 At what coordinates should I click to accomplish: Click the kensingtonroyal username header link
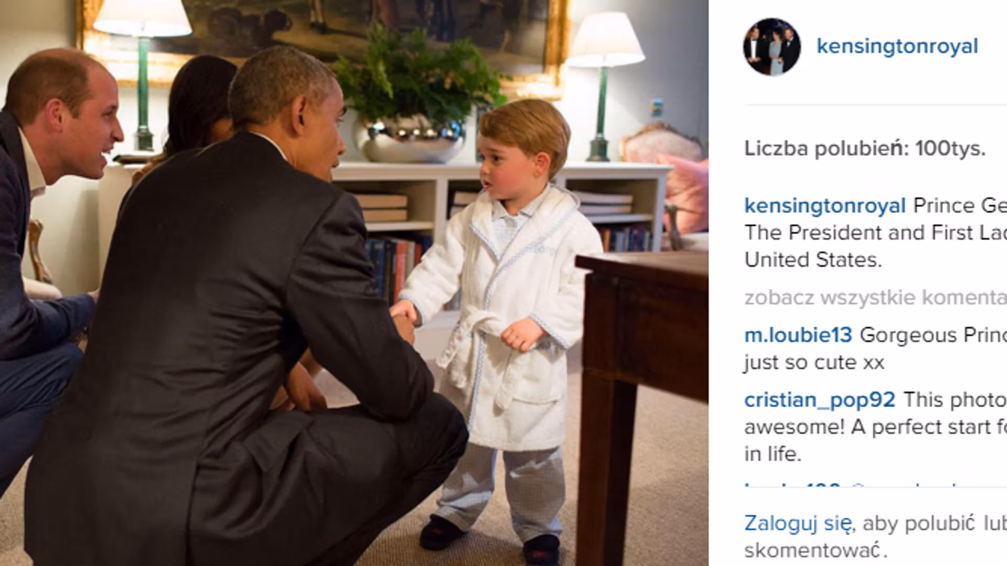pos(897,46)
